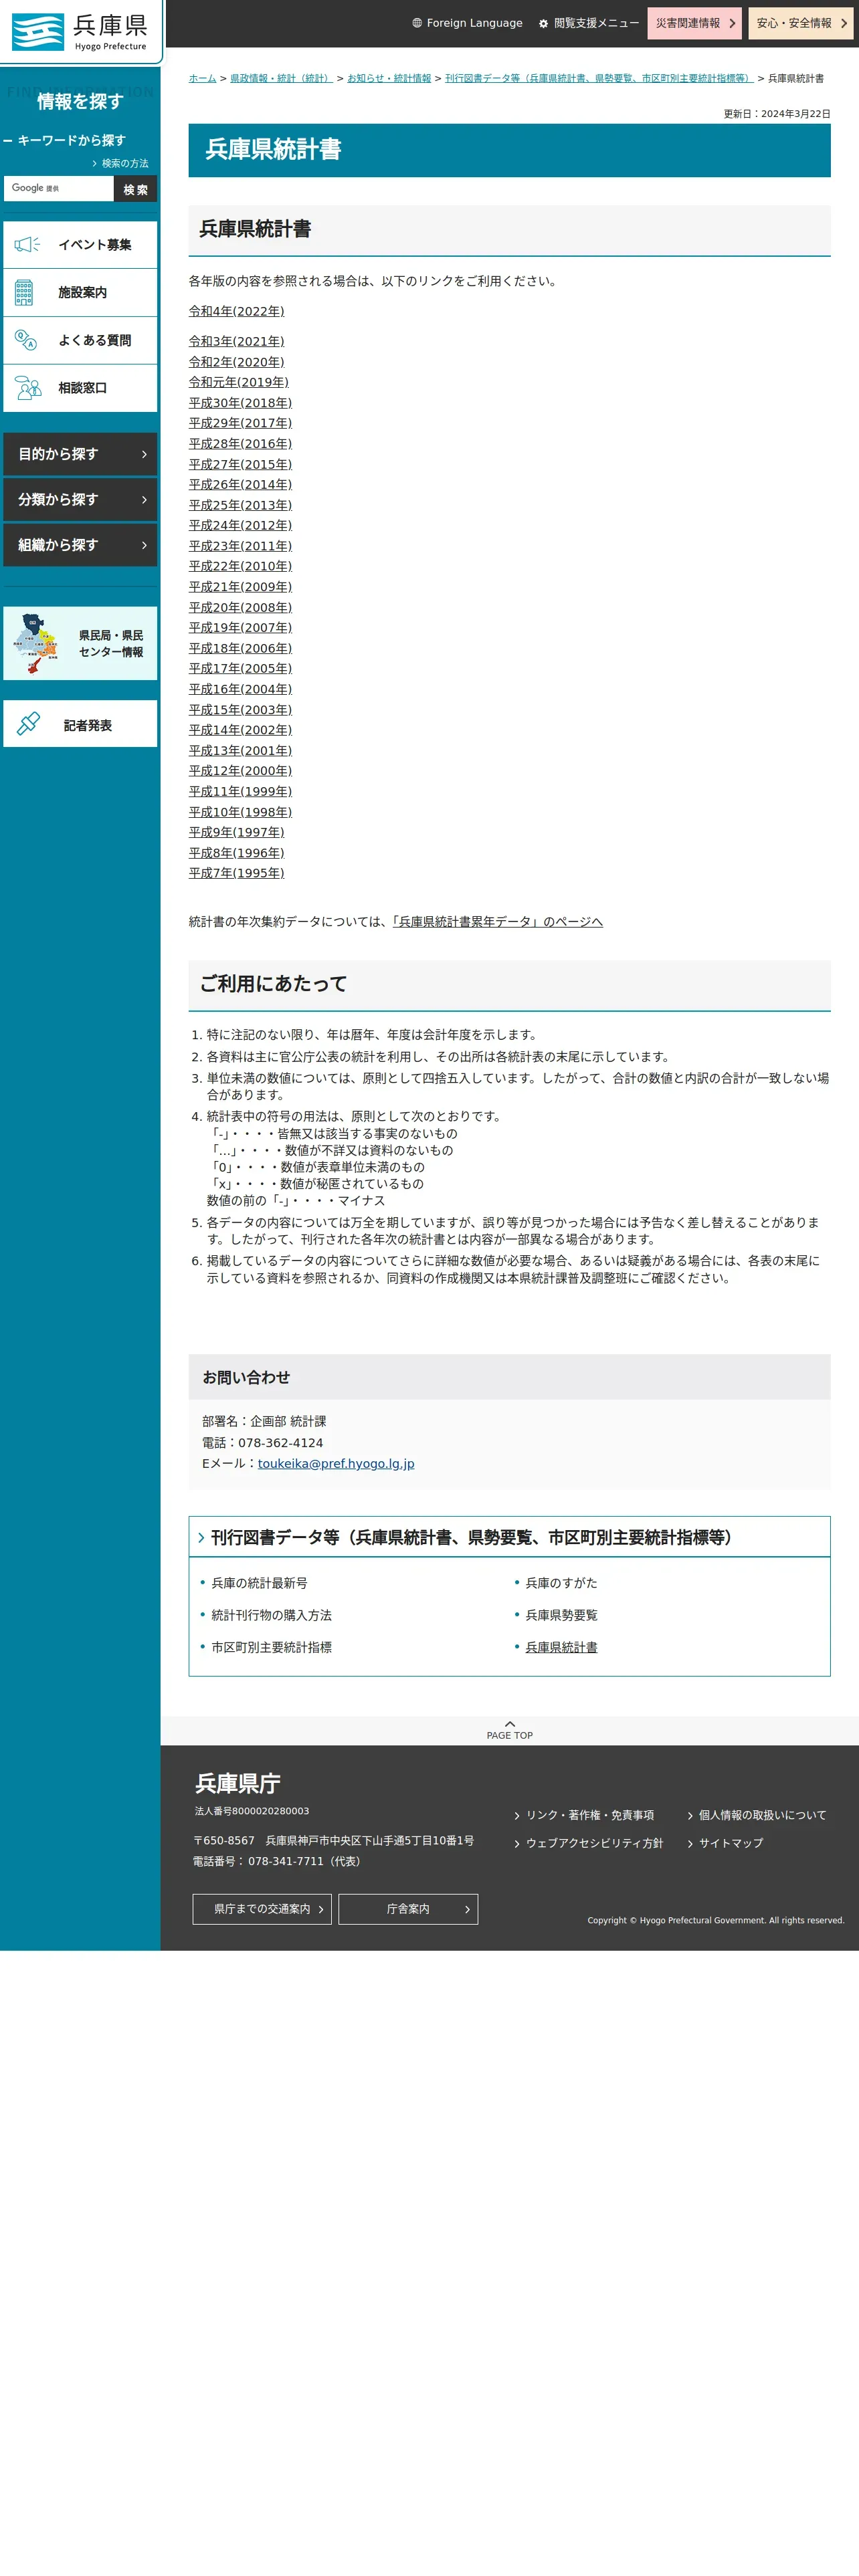
Task: Open the 令和元年(2019年) link
Action: tap(239, 382)
